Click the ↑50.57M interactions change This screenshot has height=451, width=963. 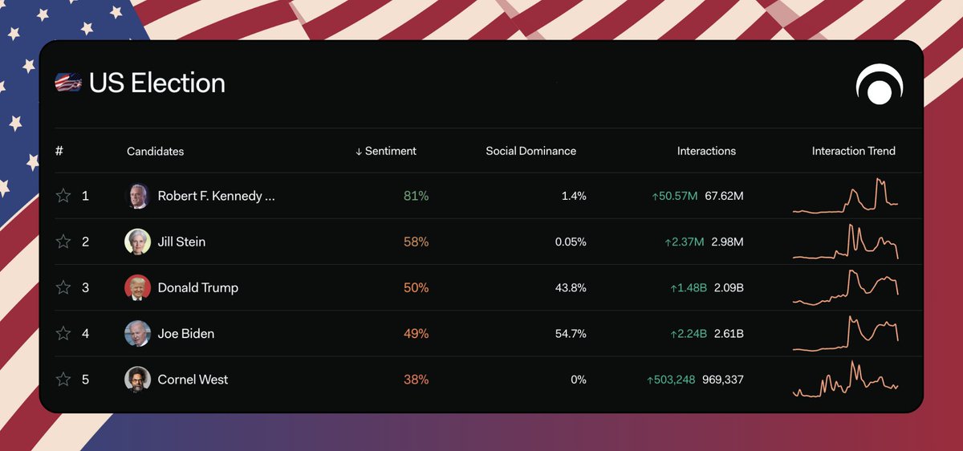(674, 196)
